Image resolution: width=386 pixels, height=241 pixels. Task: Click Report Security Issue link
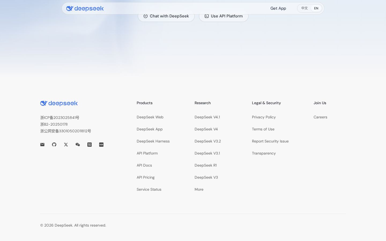(x=270, y=141)
